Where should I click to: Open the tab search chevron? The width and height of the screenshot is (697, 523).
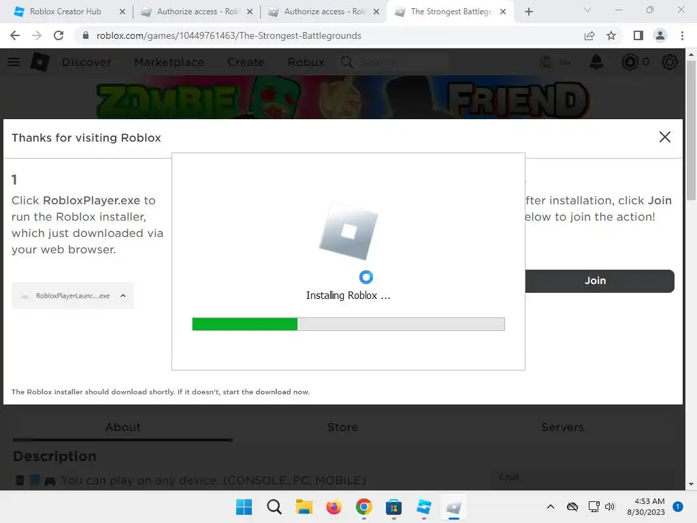pyautogui.click(x=587, y=10)
